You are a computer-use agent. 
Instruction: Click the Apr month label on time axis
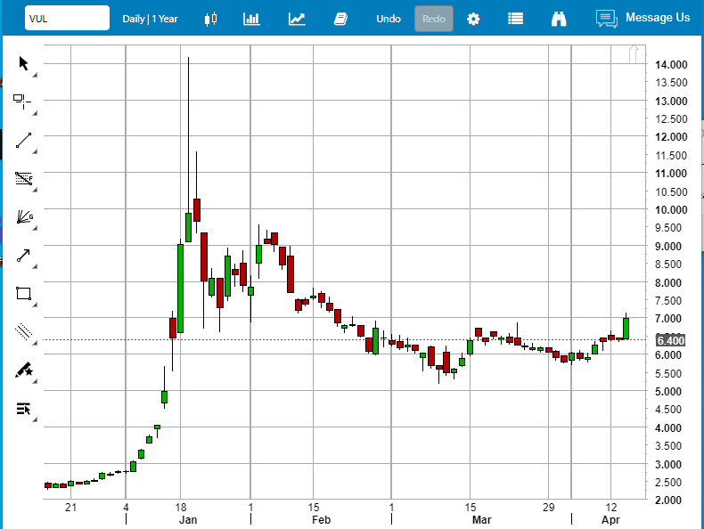coord(610,519)
